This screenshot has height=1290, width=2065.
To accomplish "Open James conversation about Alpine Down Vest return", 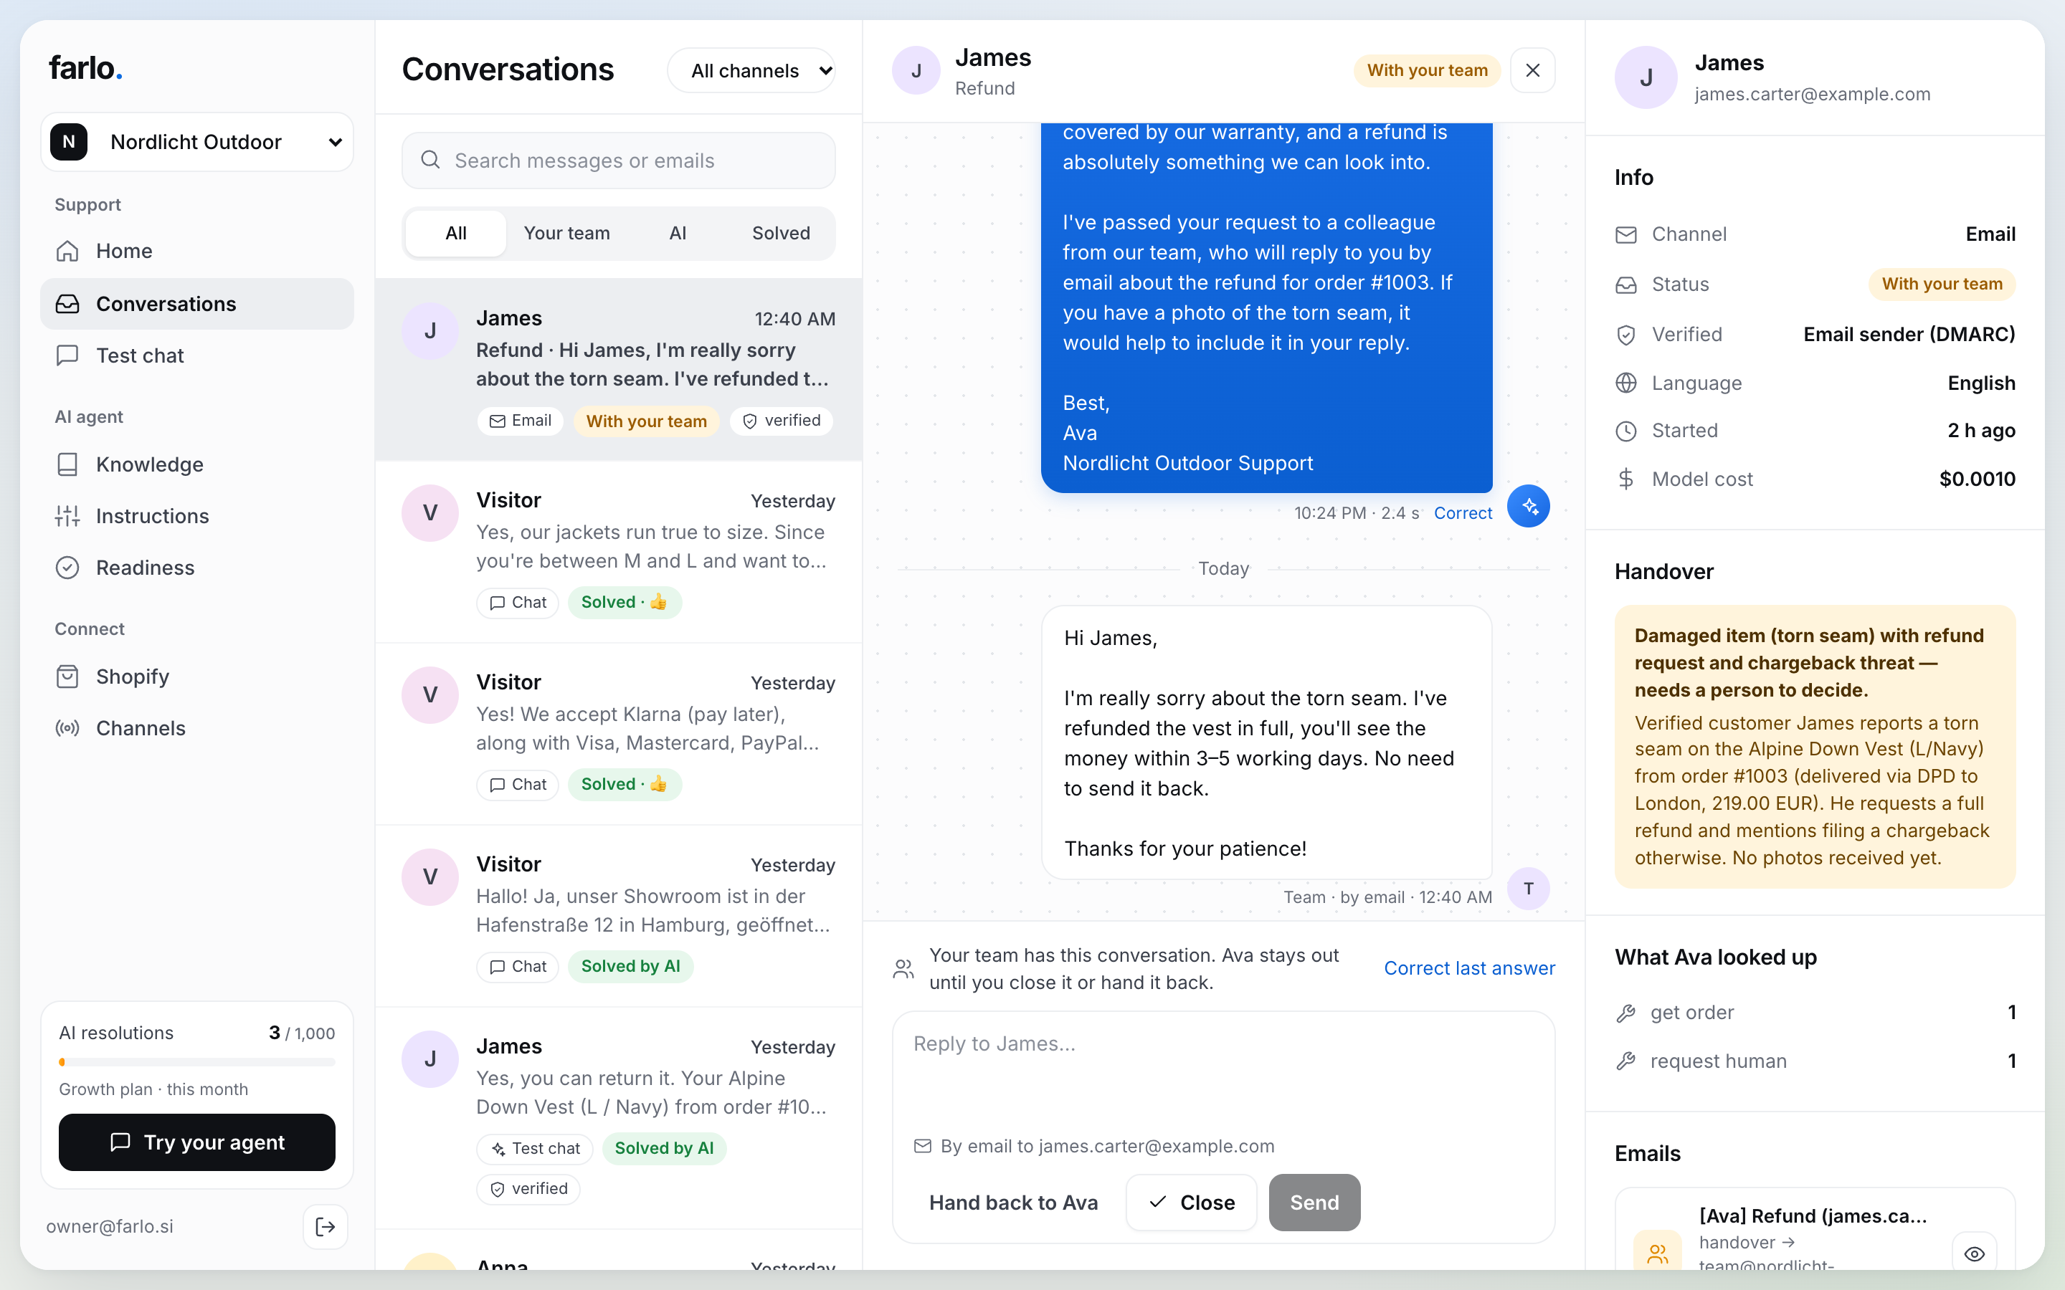I will tap(619, 1119).
